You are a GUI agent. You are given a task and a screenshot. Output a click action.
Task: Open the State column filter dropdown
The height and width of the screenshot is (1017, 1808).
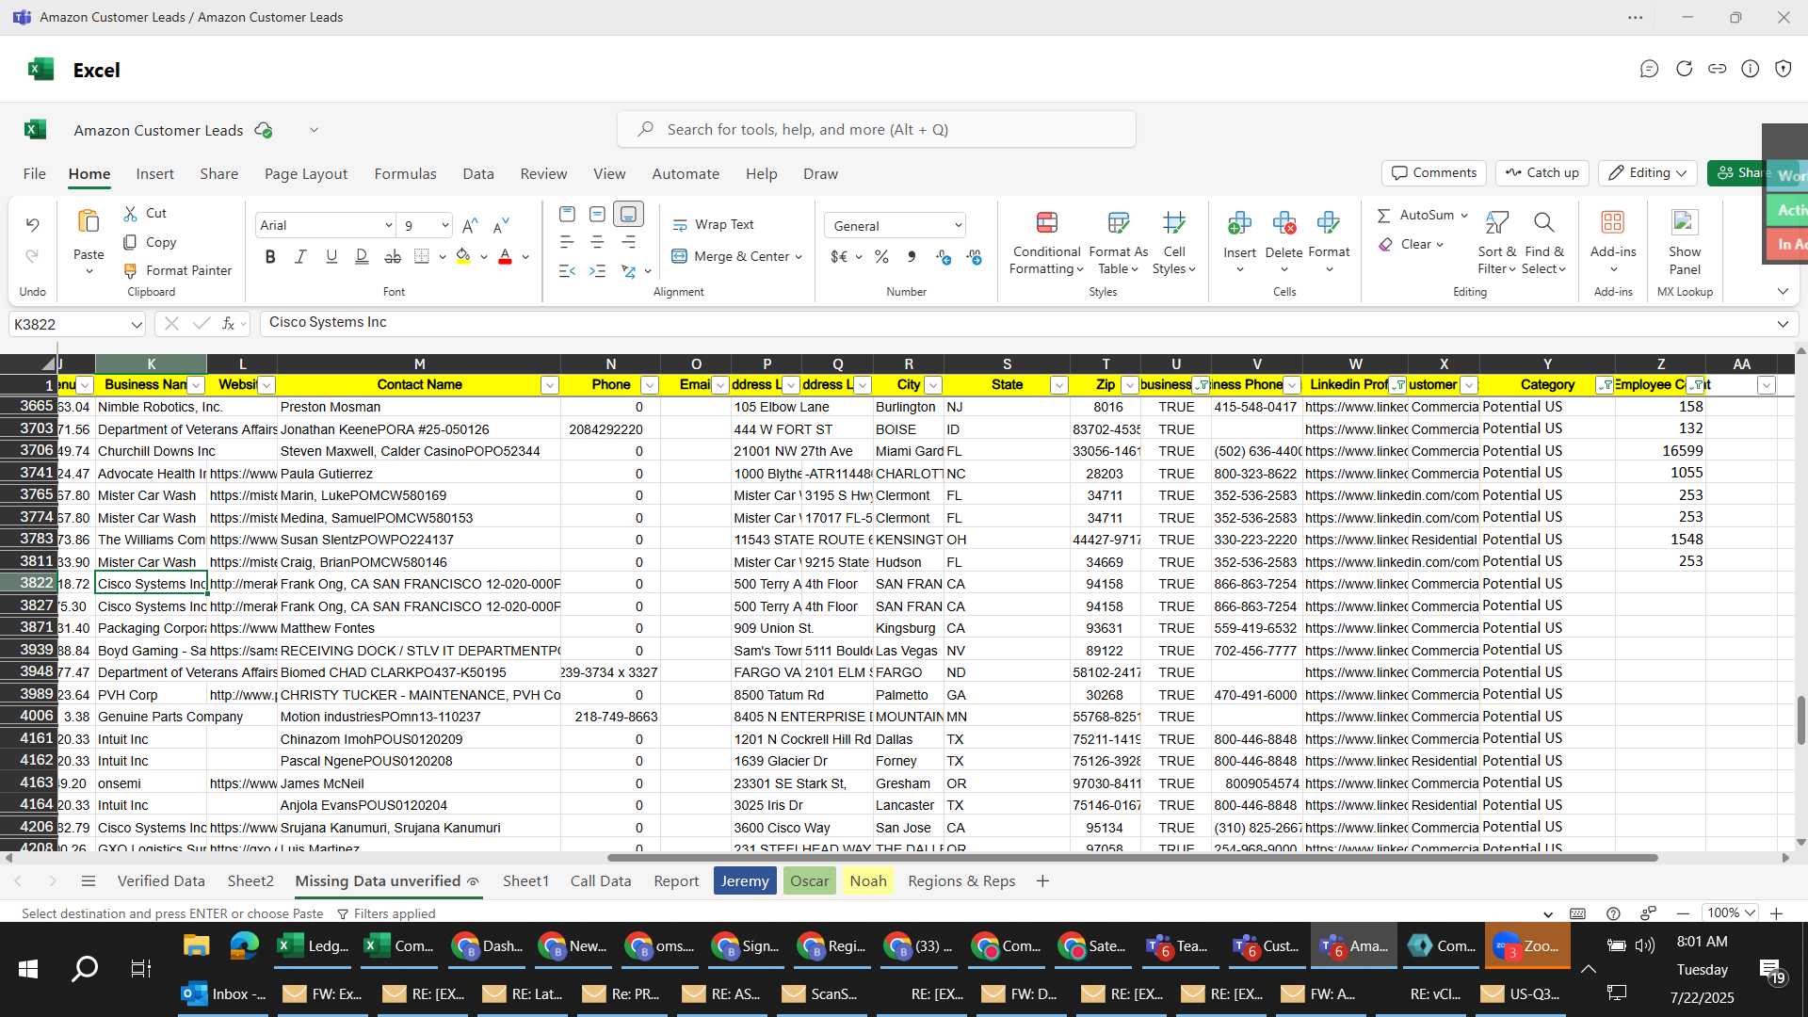click(1059, 385)
